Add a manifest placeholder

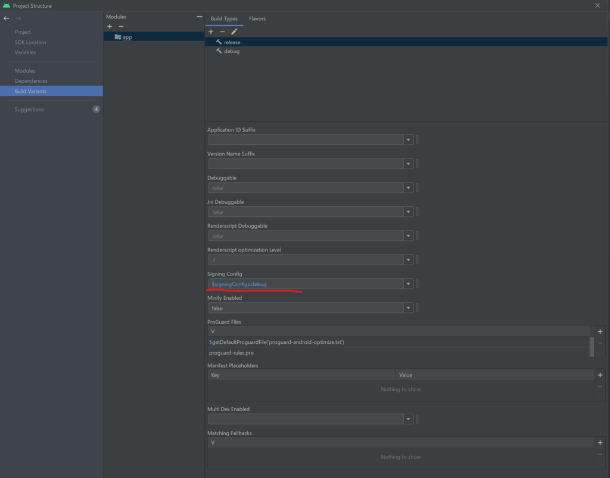pos(600,375)
